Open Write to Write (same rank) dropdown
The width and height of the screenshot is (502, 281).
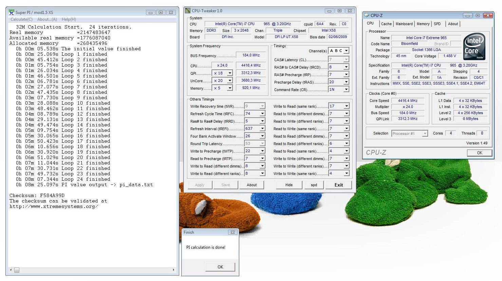[347, 174]
